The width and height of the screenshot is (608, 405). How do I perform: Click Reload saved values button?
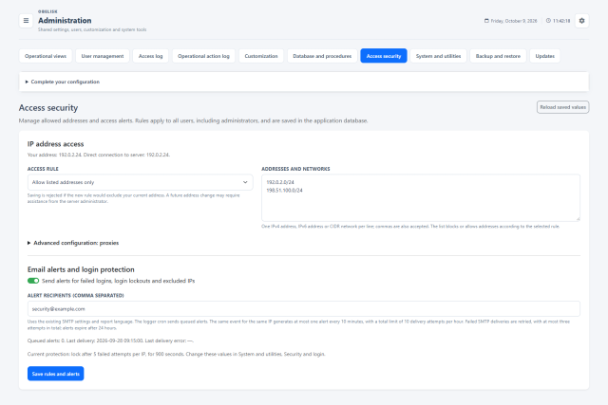[x=562, y=107]
